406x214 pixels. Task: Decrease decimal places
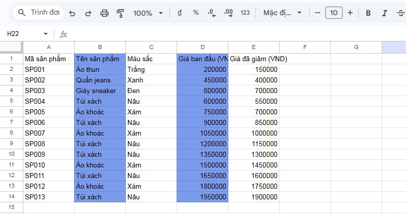click(212, 13)
